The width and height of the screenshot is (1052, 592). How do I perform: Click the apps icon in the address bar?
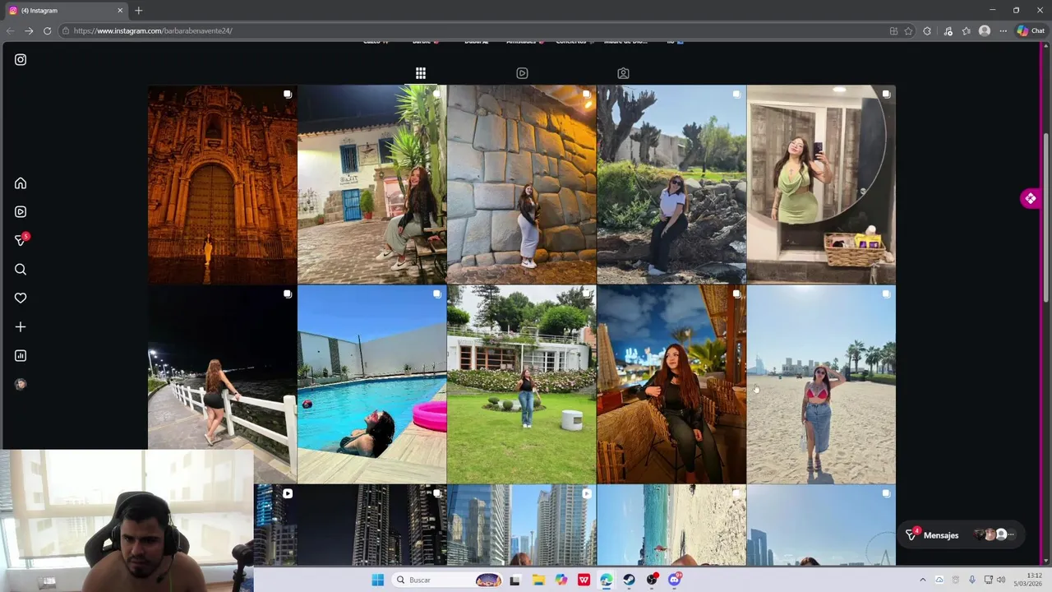(893, 30)
